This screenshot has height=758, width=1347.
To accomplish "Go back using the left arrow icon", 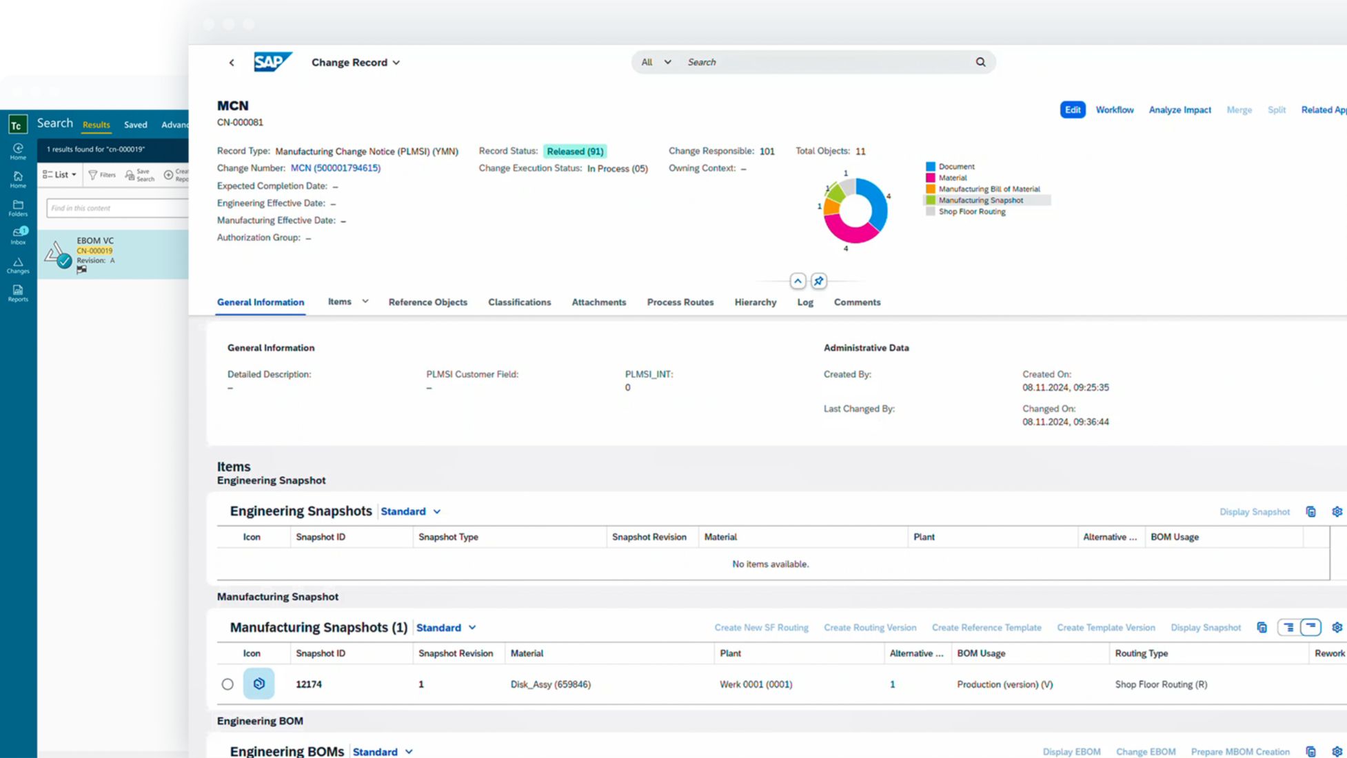I will 232,63.
